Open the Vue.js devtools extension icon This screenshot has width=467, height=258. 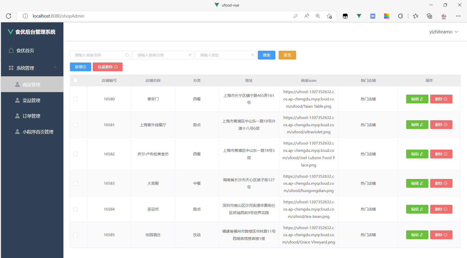point(359,16)
